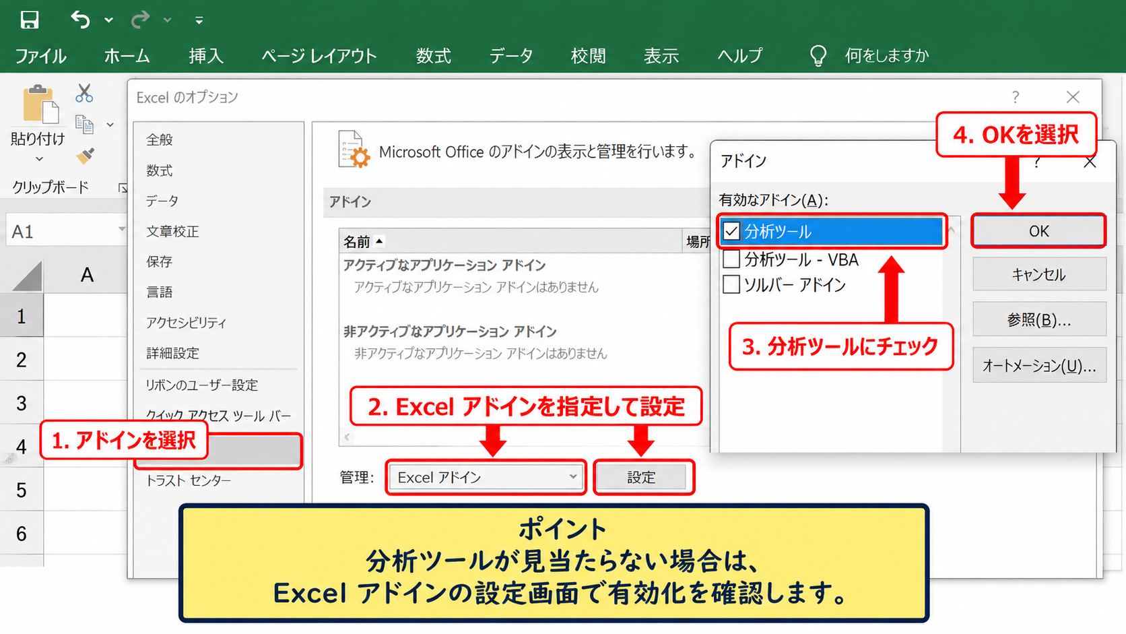Click the 参照(B)... button
The width and height of the screenshot is (1126, 634).
1039,319
